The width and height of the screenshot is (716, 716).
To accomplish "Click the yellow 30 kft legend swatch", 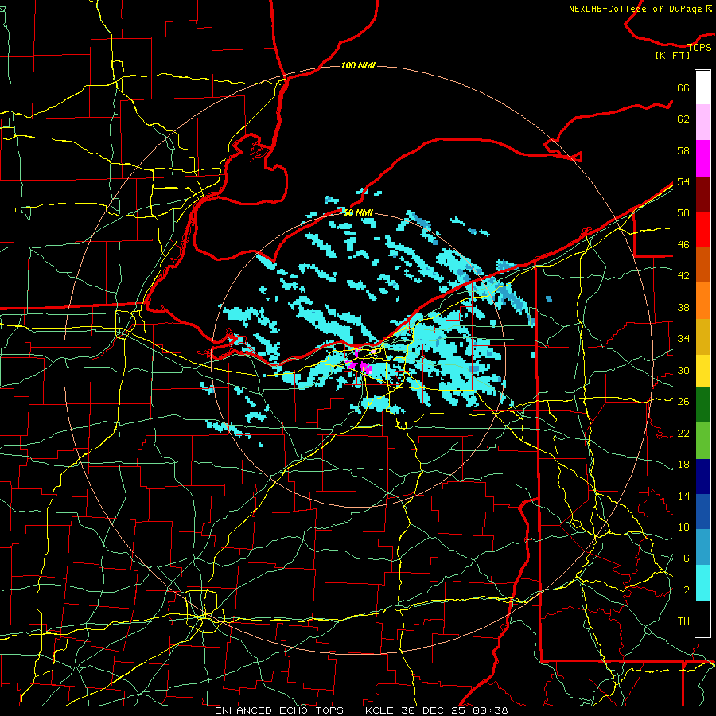I will [702, 370].
